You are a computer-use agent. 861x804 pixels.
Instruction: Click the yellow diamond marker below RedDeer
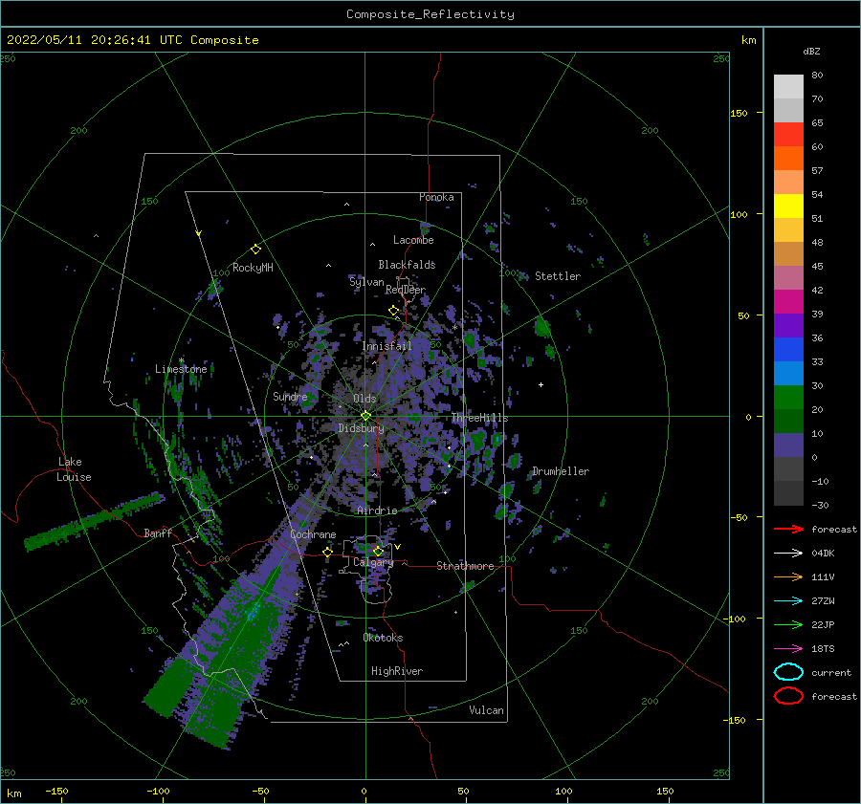click(394, 311)
